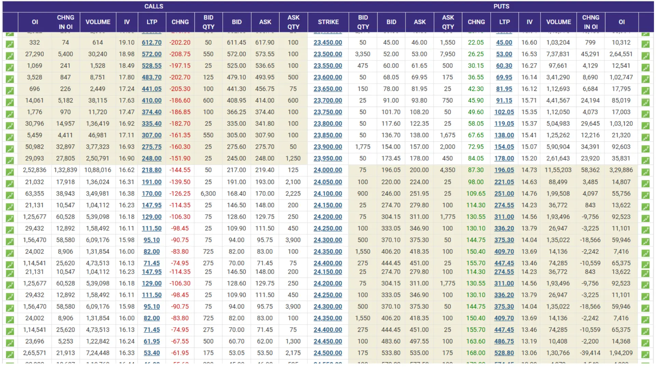Click the puts CHNG IN OI header
The width and height of the screenshot is (656, 369).
590,22
